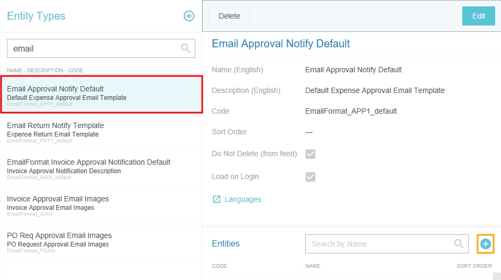501x280 pixels.
Task: Sort entities by Code column header
Action: 220,266
